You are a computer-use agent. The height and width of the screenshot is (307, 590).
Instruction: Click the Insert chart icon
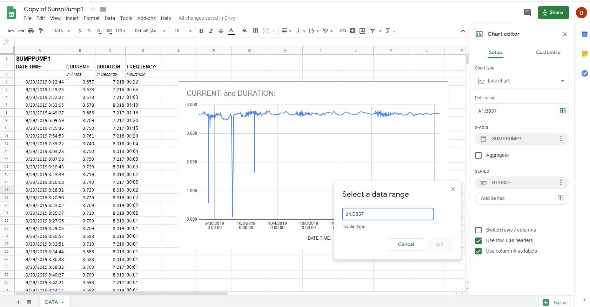(x=362, y=31)
